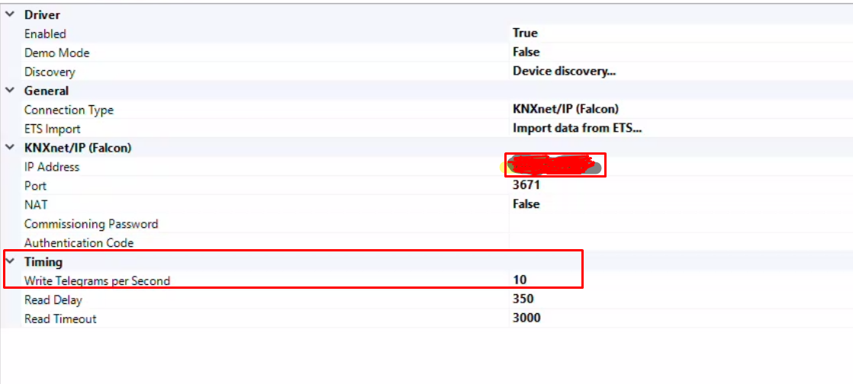Click the Device discovery... action
Image resolution: width=853 pixels, height=384 pixels.
click(564, 72)
